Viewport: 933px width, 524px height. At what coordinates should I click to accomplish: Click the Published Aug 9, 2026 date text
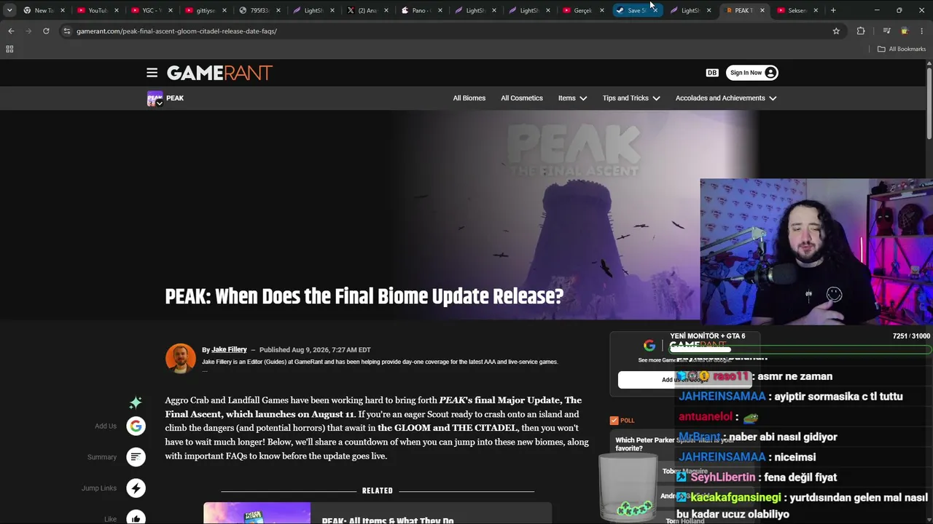coord(315,350)
